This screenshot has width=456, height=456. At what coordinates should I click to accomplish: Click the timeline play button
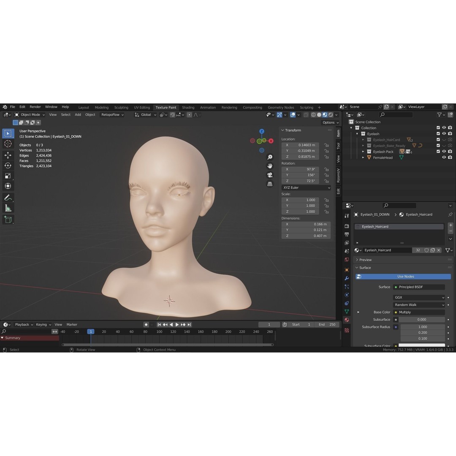(x=177, y=325)
